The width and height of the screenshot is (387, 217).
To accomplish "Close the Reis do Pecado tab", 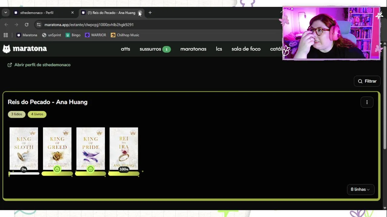I will [140, 13].
